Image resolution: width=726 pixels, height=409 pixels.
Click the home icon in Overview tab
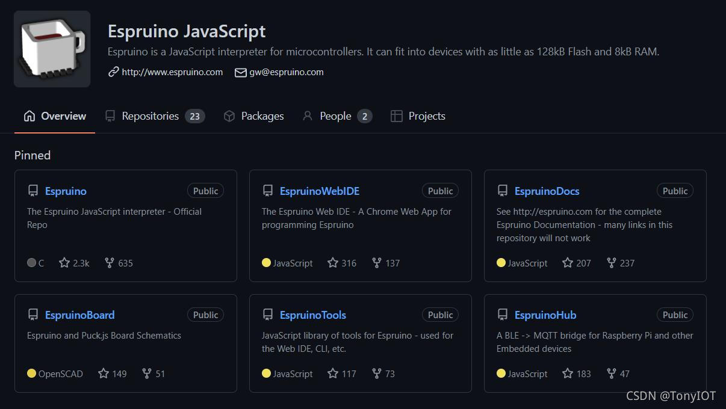point(29,116)
